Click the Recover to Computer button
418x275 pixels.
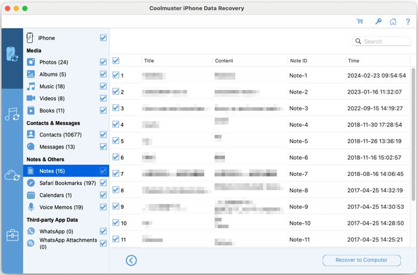(362, 260)
